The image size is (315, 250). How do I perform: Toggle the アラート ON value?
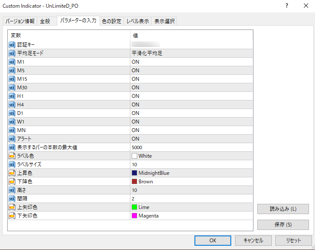[x=191, y=139]
